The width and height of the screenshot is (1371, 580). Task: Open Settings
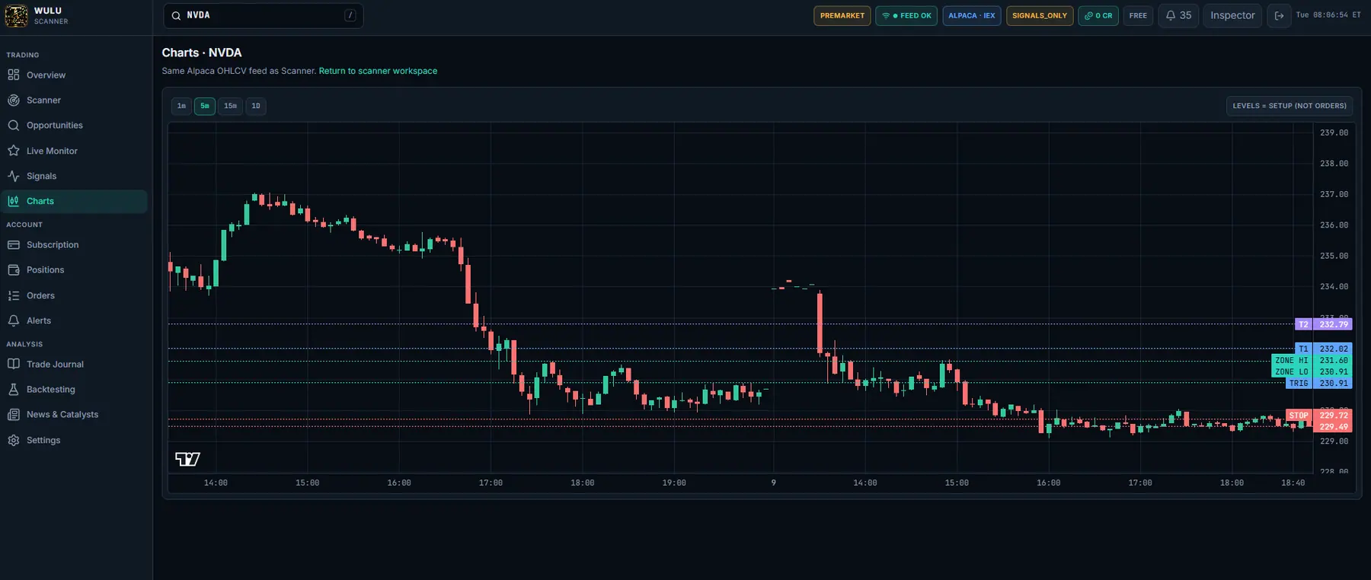(74, 440)
